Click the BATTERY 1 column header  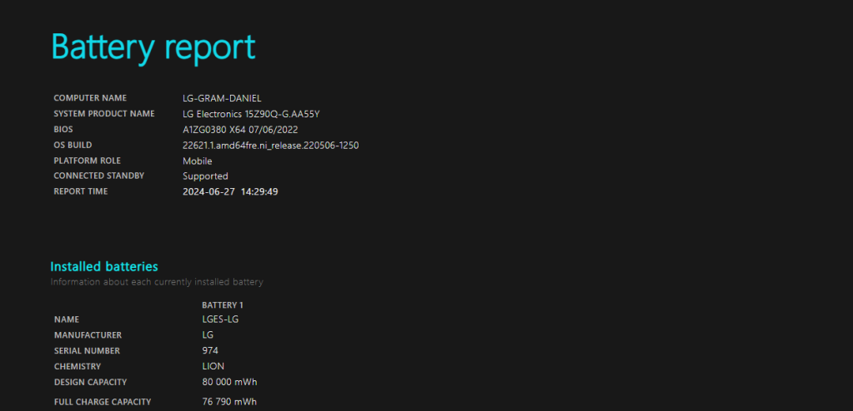click(223, 305)
